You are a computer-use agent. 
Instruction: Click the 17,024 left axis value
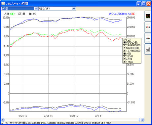pos(6,36)
